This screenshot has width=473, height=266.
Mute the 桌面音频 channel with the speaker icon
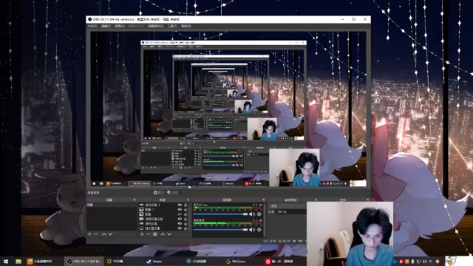[252, 230]
